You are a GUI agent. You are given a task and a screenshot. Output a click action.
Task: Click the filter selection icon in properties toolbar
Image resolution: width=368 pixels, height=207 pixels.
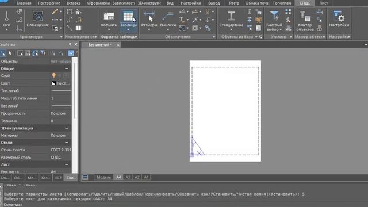43,53
